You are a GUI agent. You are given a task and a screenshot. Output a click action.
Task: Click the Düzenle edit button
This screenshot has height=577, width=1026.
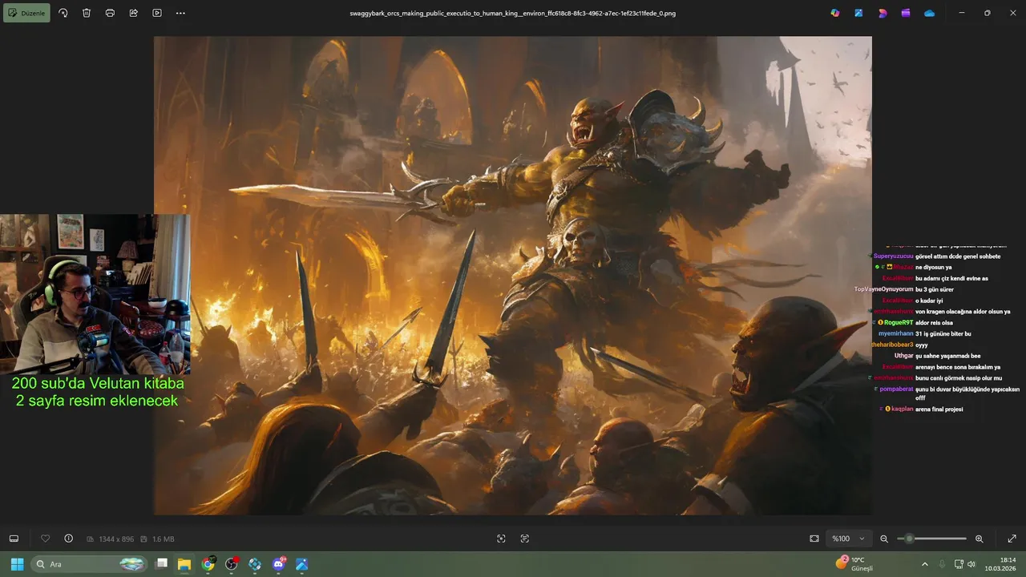click(x=26, y=13)
